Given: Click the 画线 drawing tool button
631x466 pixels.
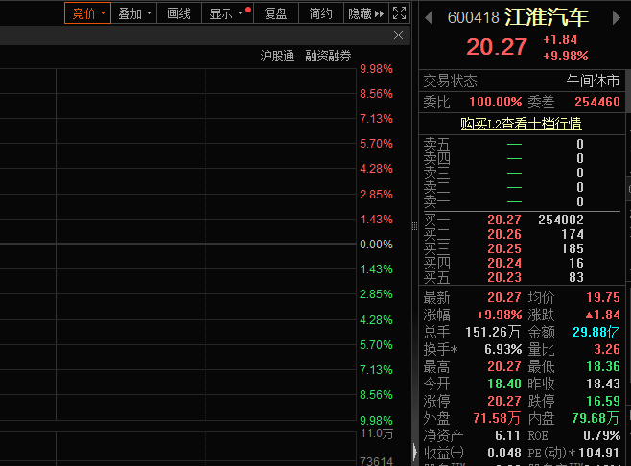Looking at the screenshot, I should pyautogui.click(x=178, y=13).
